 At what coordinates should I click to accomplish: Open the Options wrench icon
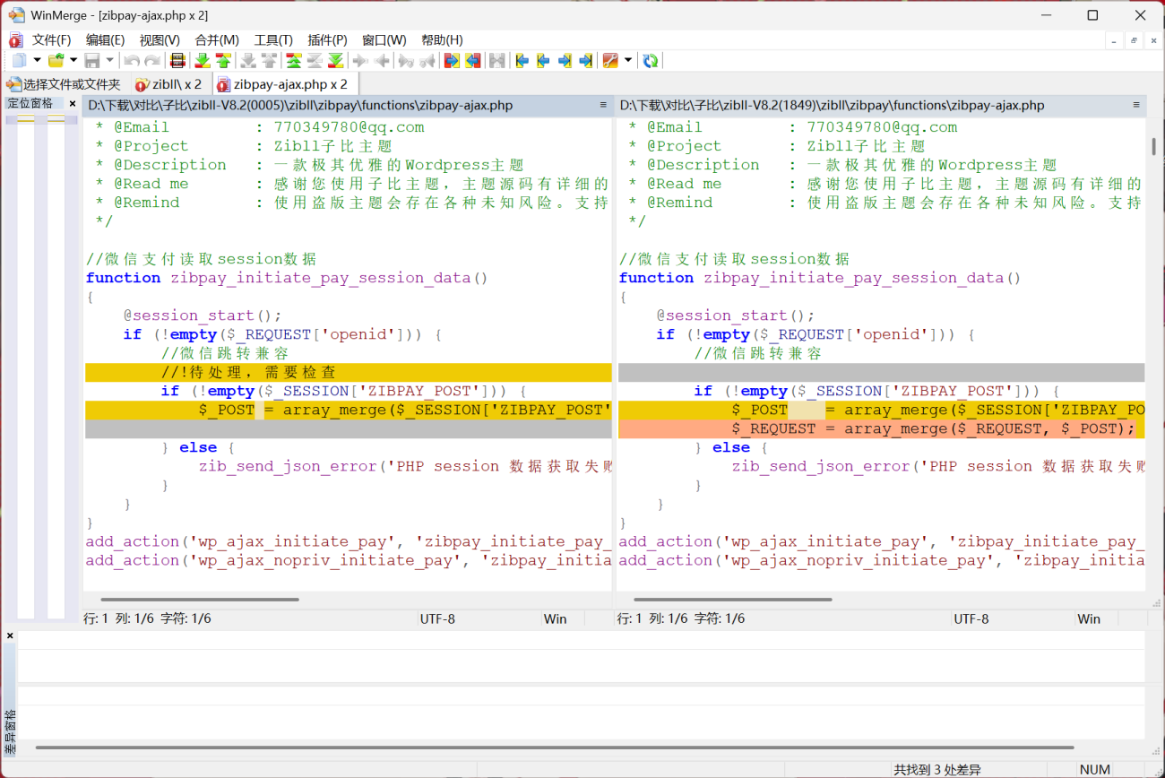[610, 60]
